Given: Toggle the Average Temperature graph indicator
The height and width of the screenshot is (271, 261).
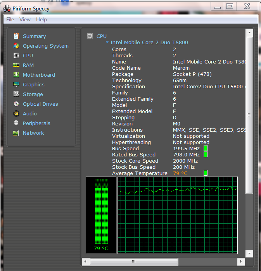Looking at the screenshot, I should click(206, 173).
